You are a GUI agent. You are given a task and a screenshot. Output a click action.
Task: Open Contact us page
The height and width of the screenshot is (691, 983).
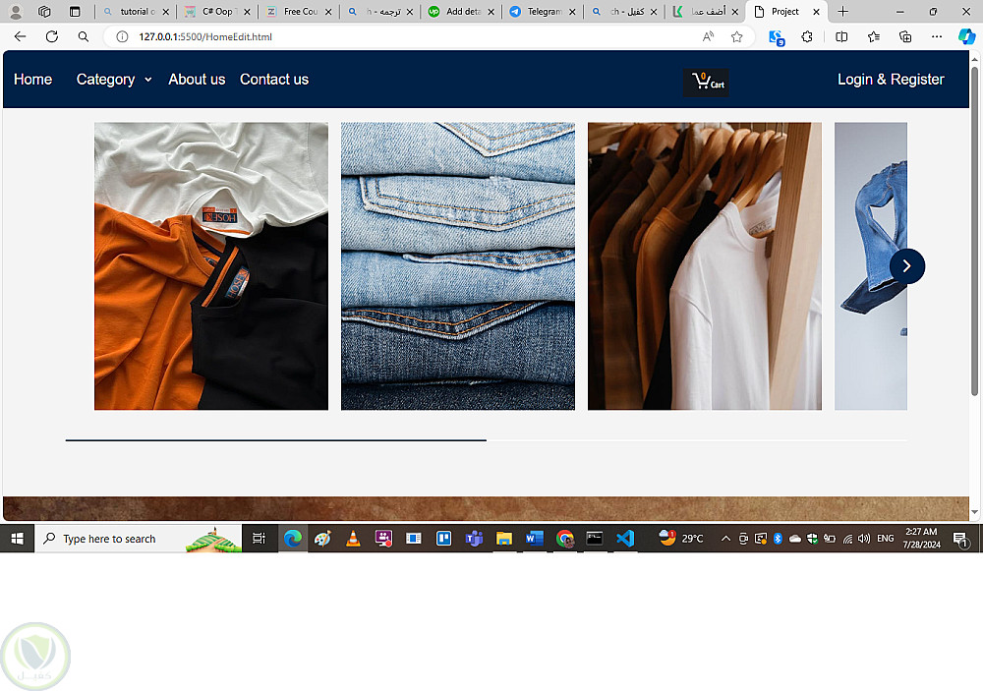274,80
